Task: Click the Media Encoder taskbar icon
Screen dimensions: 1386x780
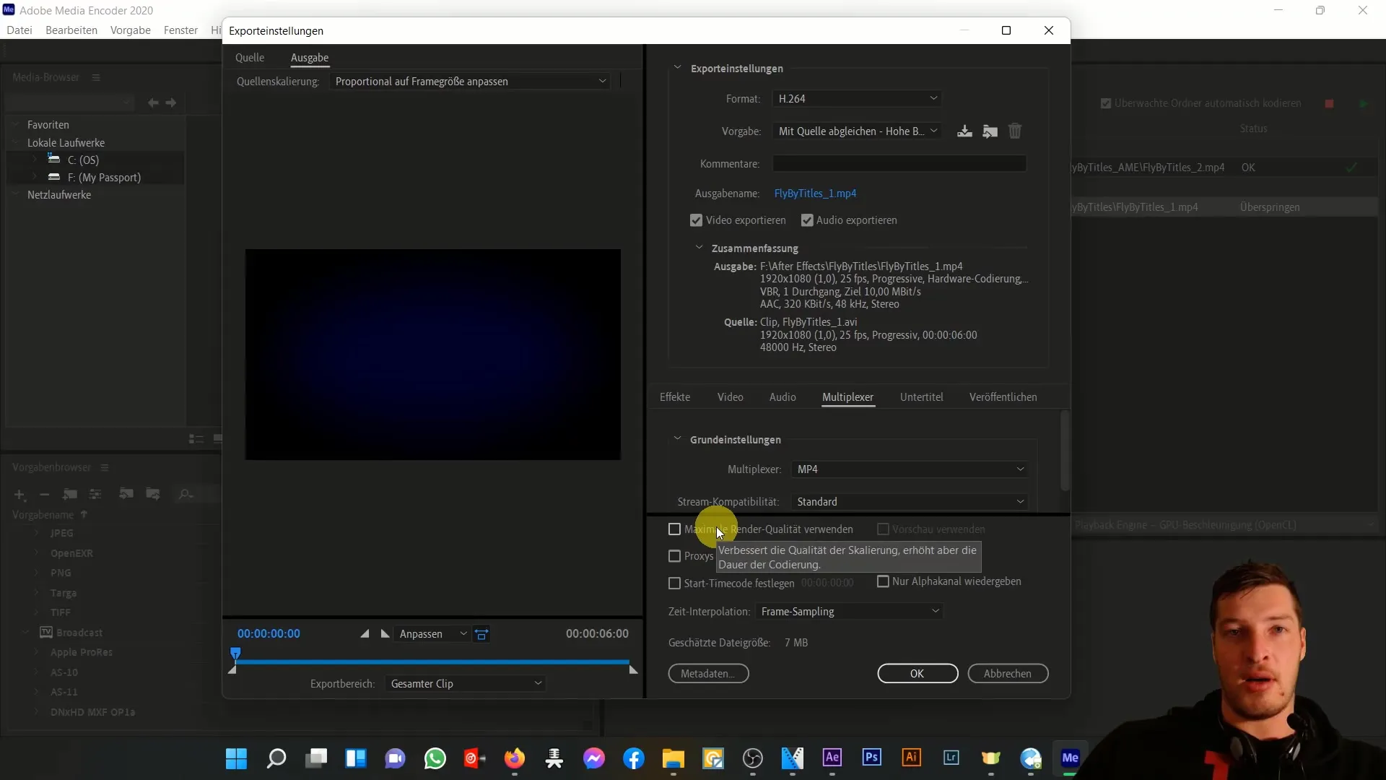Action: click(1071, 757)
